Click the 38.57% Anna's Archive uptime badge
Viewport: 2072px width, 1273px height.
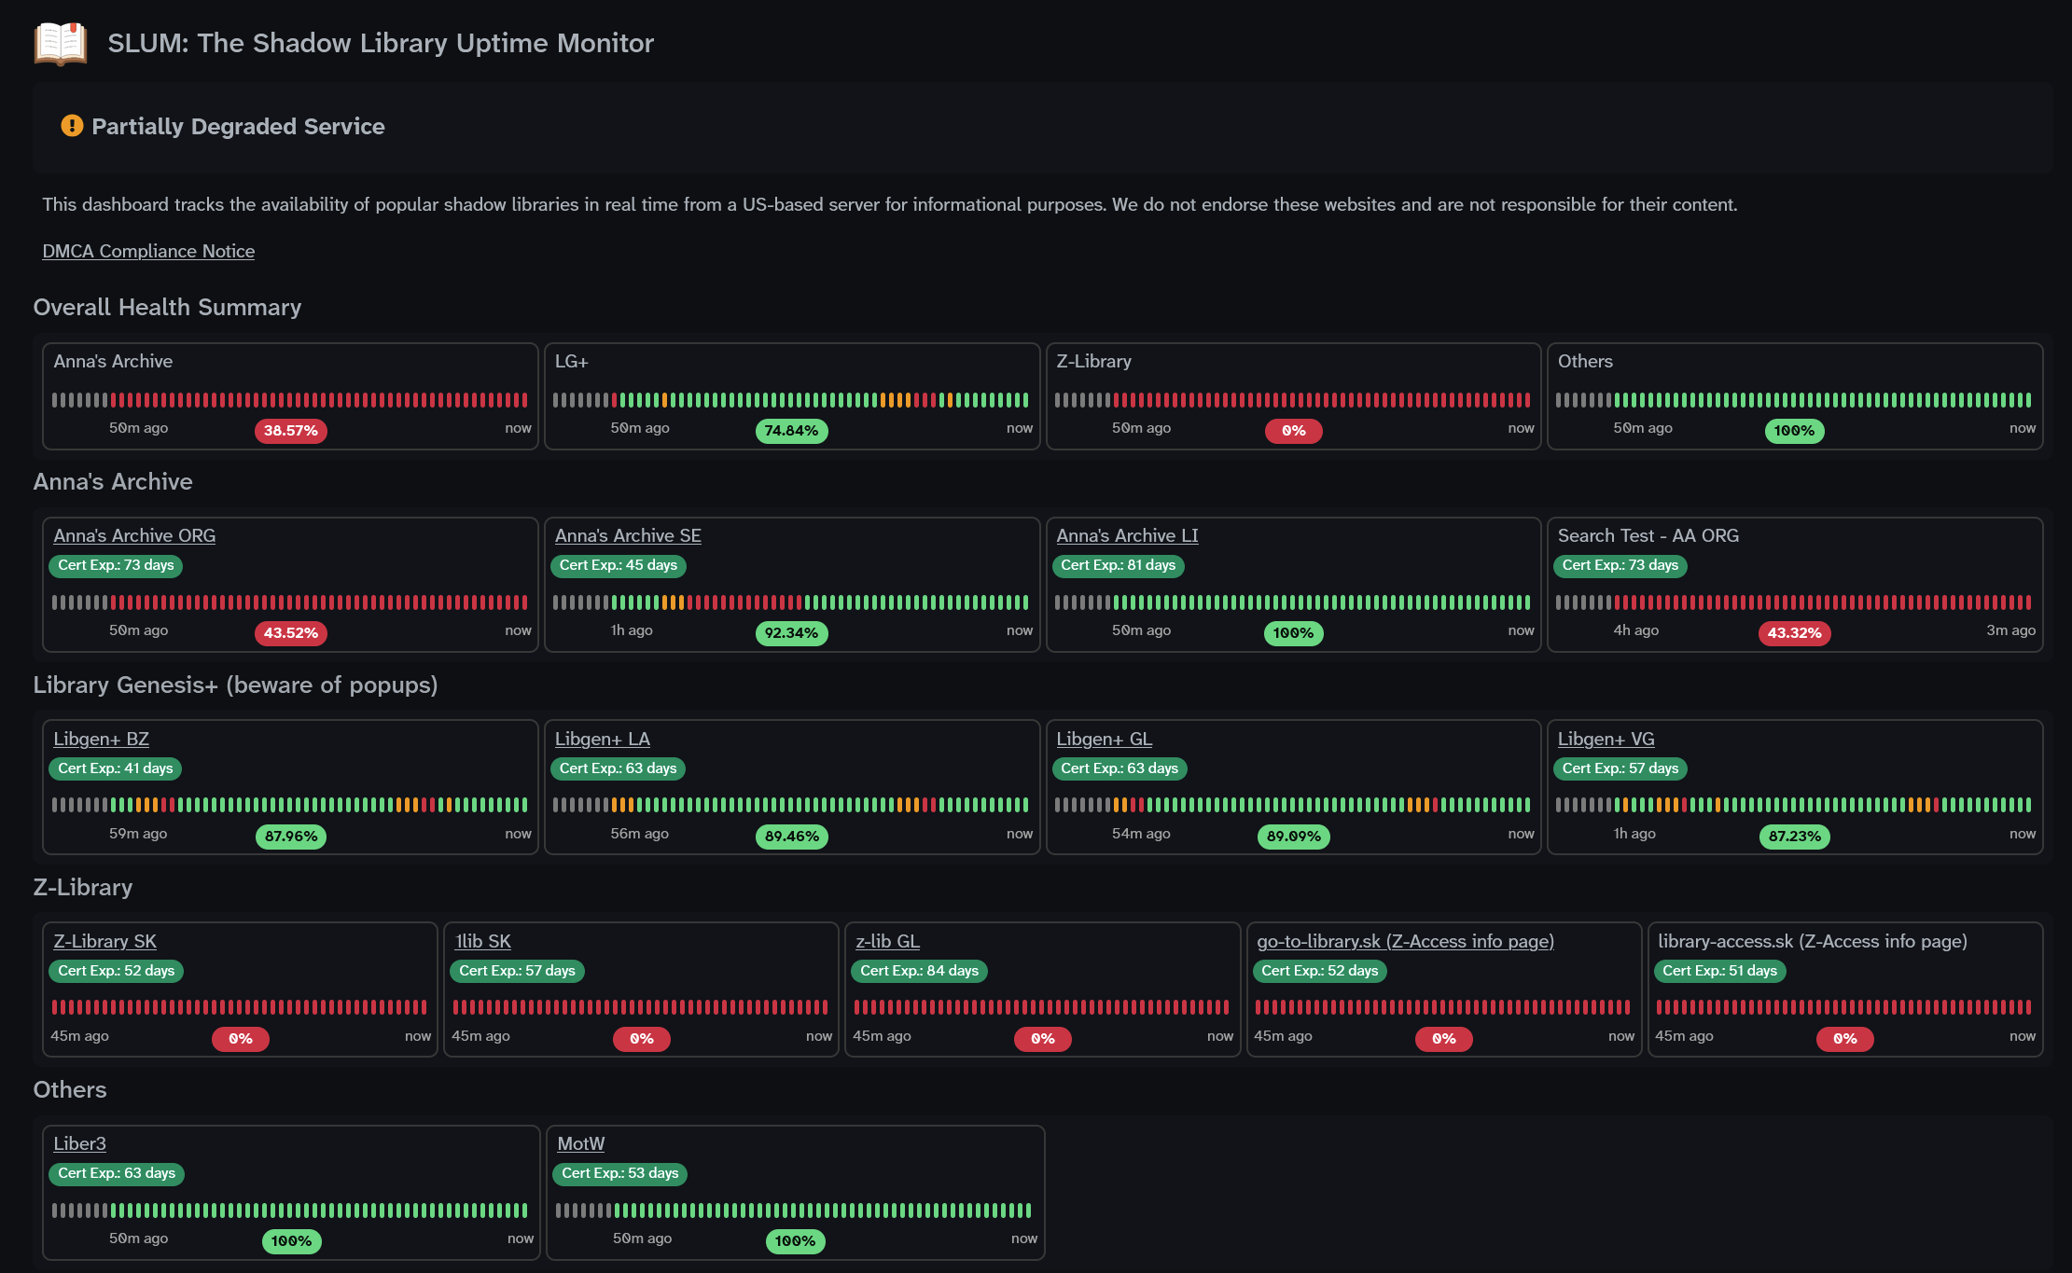pos(290,431)
